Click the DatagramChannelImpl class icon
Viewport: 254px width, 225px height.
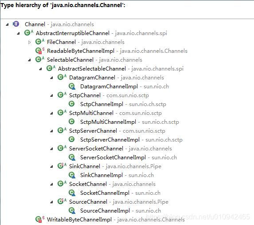pos(72,86)
